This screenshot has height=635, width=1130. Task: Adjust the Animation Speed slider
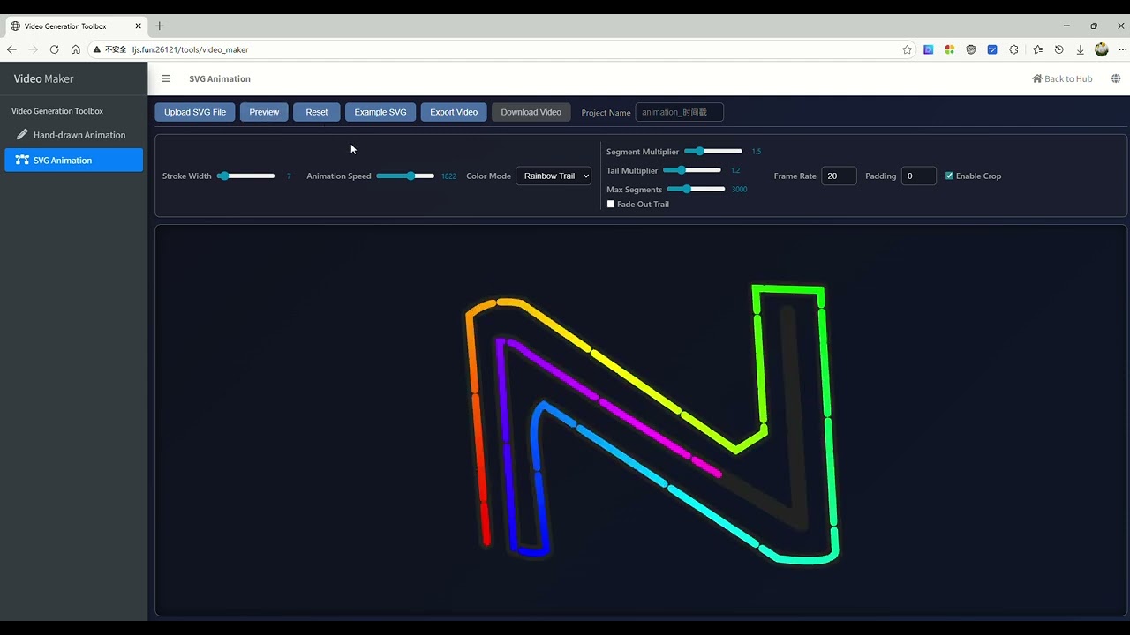[405, 176]
